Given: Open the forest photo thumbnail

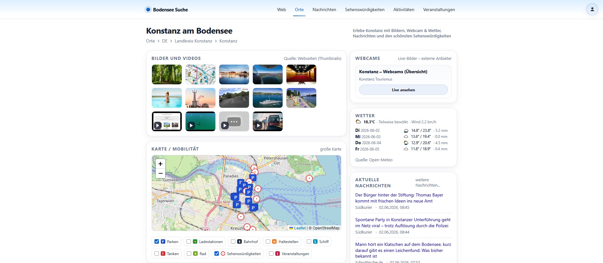Looking at the screenshot, I should click(x=167, y=74).
